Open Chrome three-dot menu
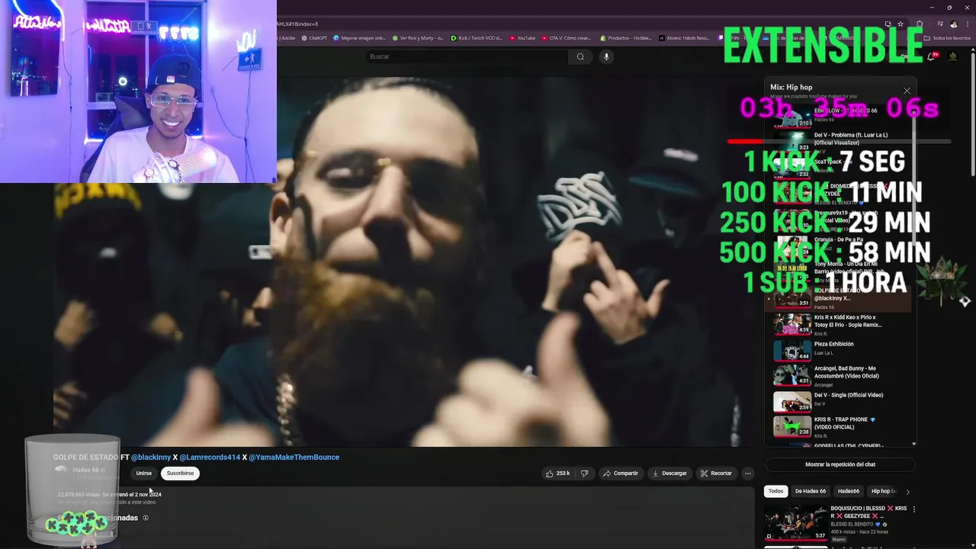 967,24
